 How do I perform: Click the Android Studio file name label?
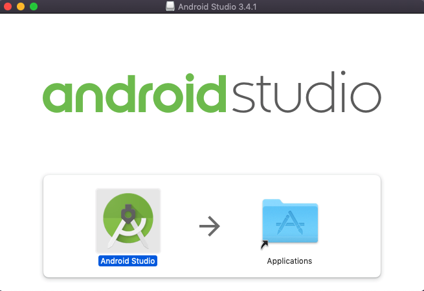pos(128,261)
